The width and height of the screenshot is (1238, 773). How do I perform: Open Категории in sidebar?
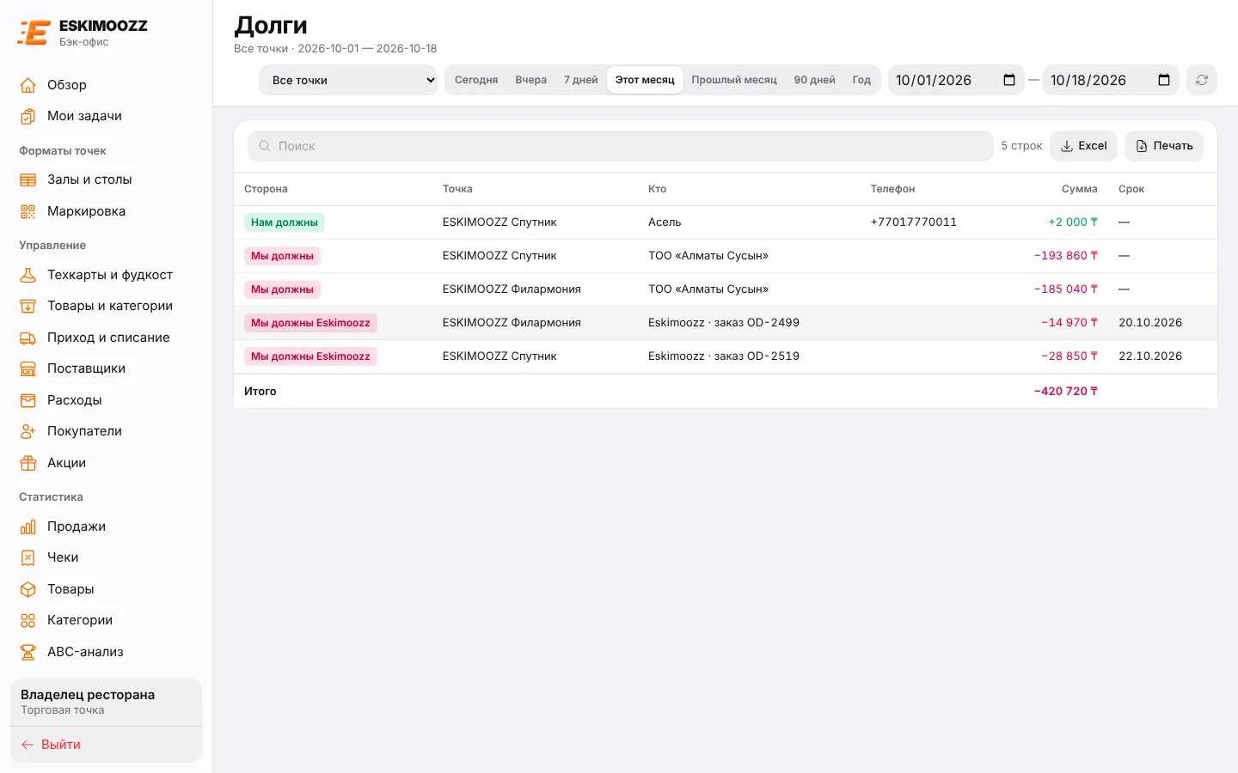pyautogui.click(x=106, y=620)
